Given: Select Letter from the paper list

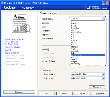Looking at the screenshot, I should point(88,24).
